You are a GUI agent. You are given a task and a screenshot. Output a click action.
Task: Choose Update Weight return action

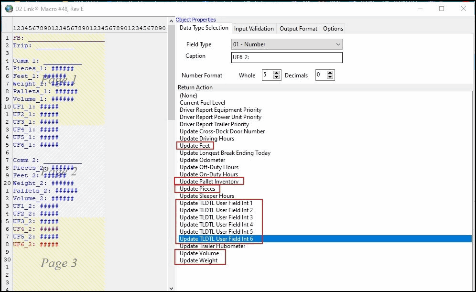point(199,260)
